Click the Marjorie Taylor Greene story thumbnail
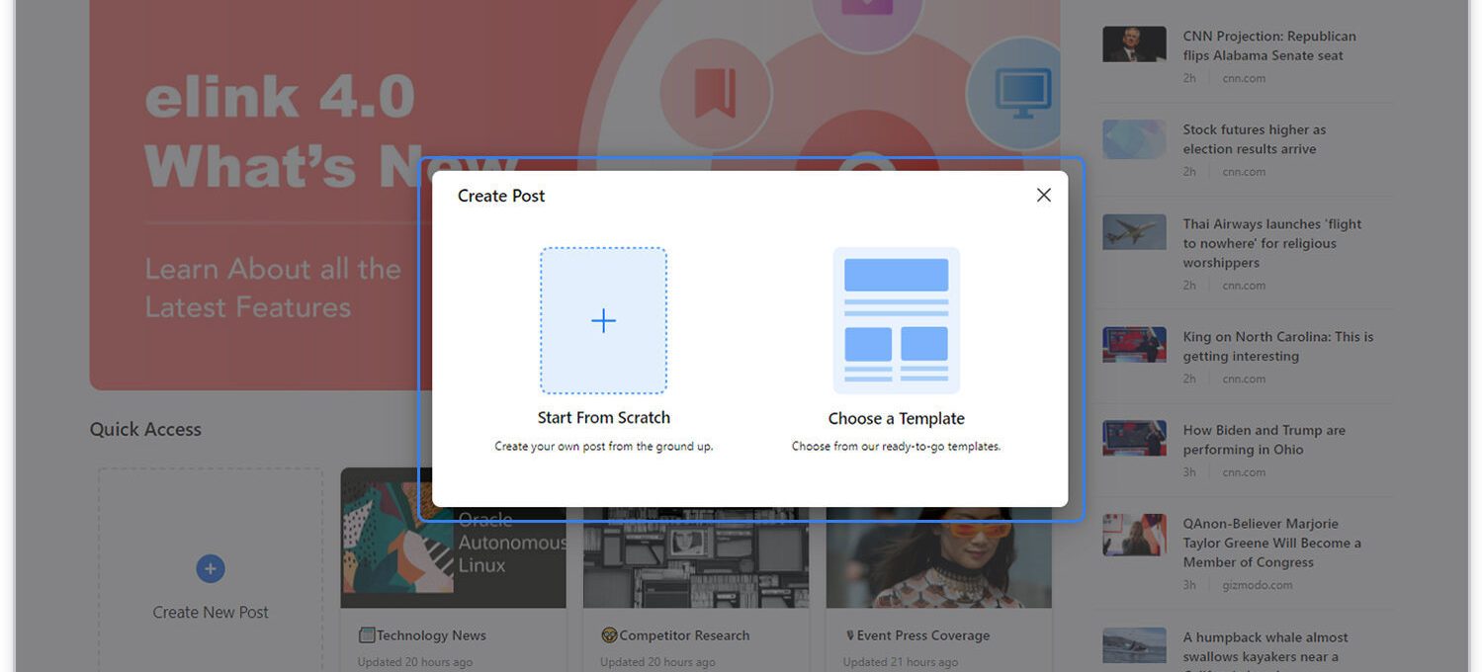 point(1134,535)
